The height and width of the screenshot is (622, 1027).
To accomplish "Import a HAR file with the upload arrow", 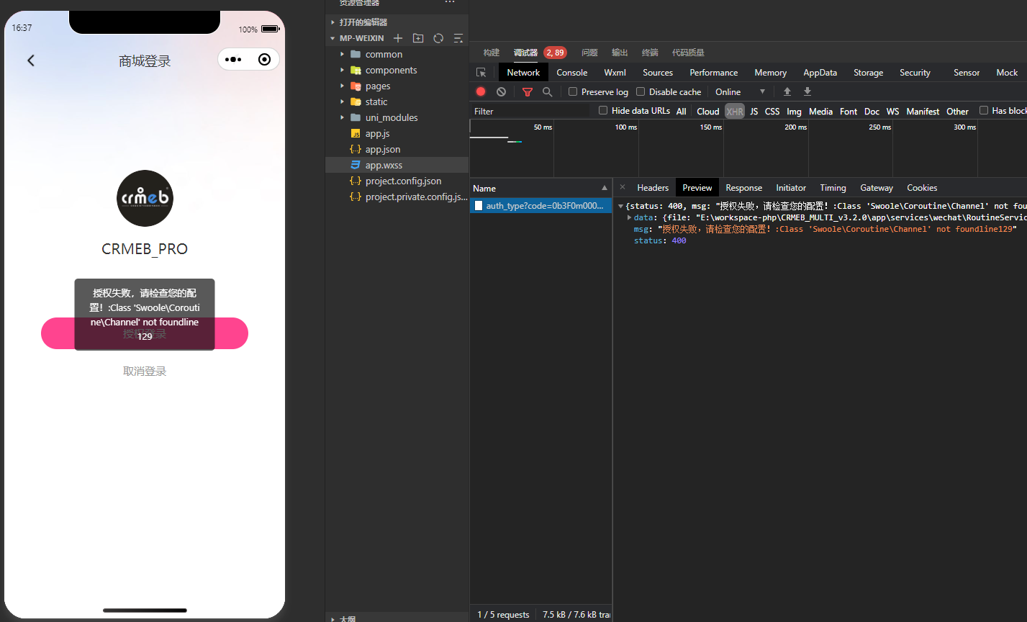I will tap(787, 91).
